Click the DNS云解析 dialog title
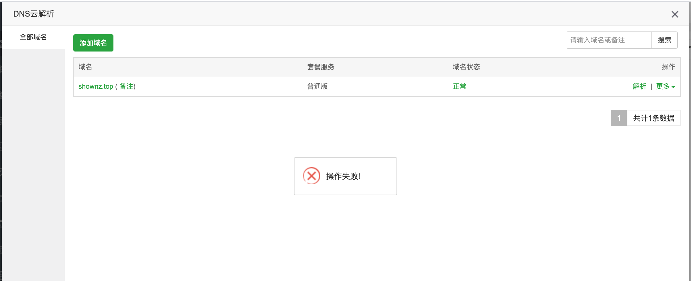 point(34,14)
